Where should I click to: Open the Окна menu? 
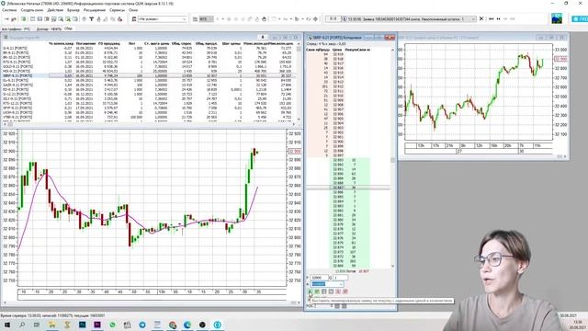133,10
